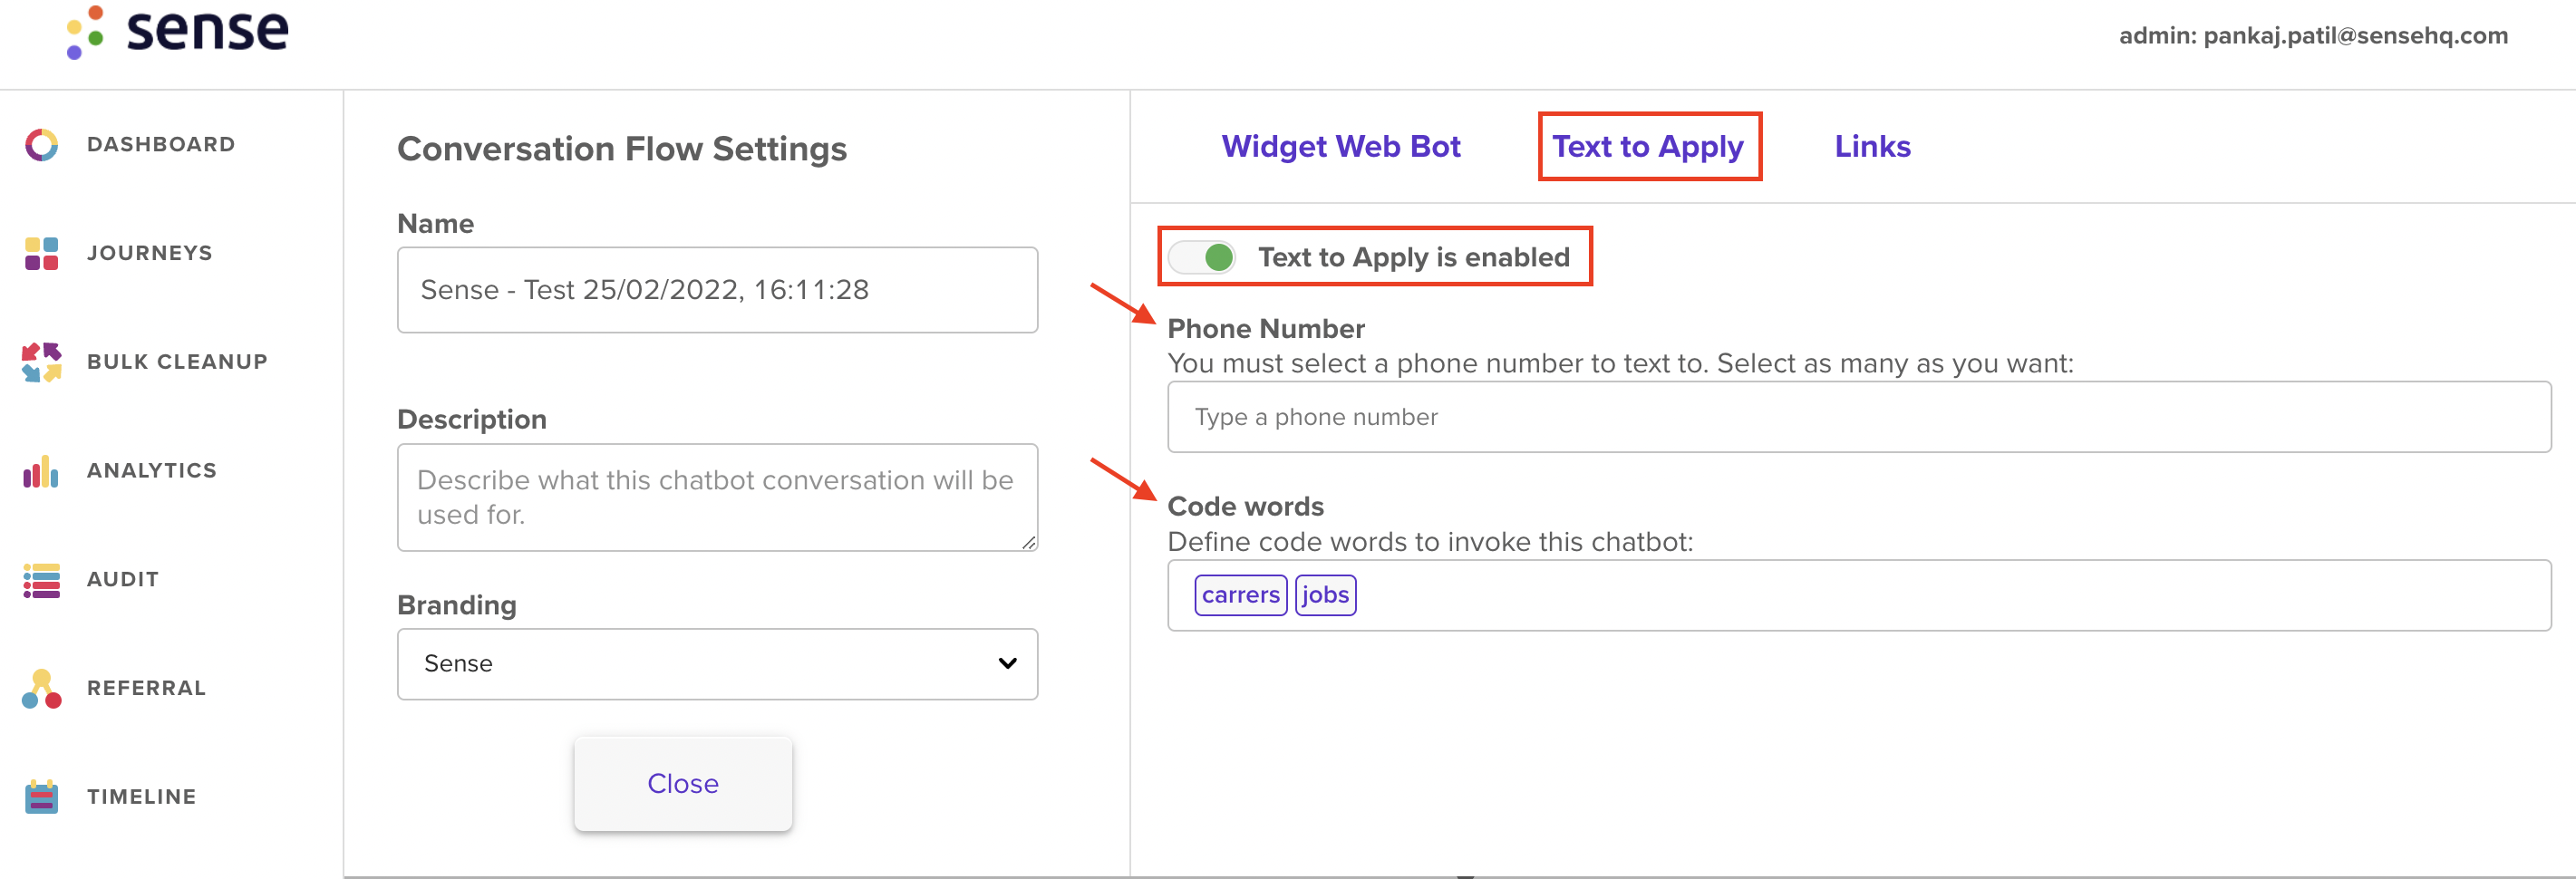Click the Sense logo
Screen dimensions: 2576x879
[178, 30]
